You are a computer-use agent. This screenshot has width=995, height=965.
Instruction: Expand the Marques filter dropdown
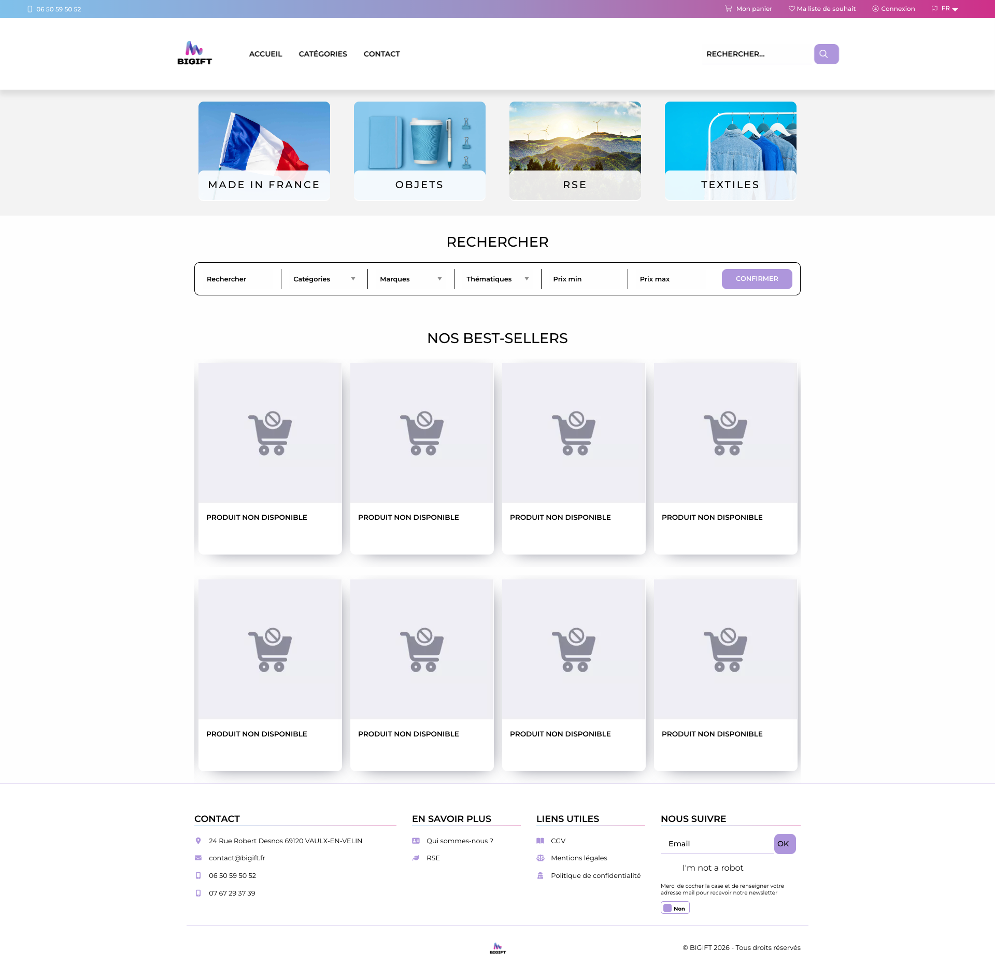click(410, 279)
